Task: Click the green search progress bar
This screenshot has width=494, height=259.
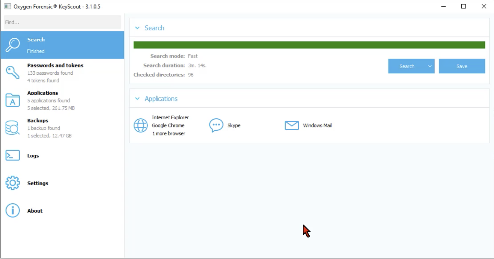Action: tap(309, 45)
